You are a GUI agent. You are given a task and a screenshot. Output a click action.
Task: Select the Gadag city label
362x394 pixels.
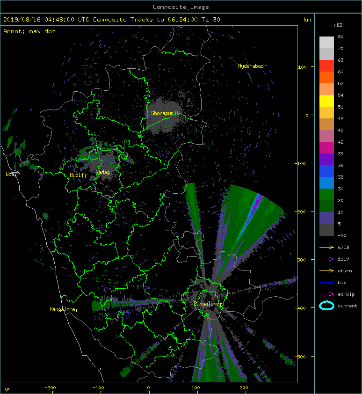coord(104,172)
